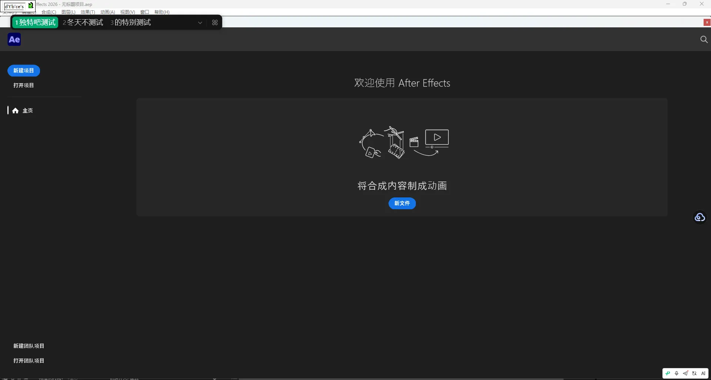Click the 将合成内容制成动画 text
Image resolution: width=711 pixels, height=380 pixels.
click(402, 186)
